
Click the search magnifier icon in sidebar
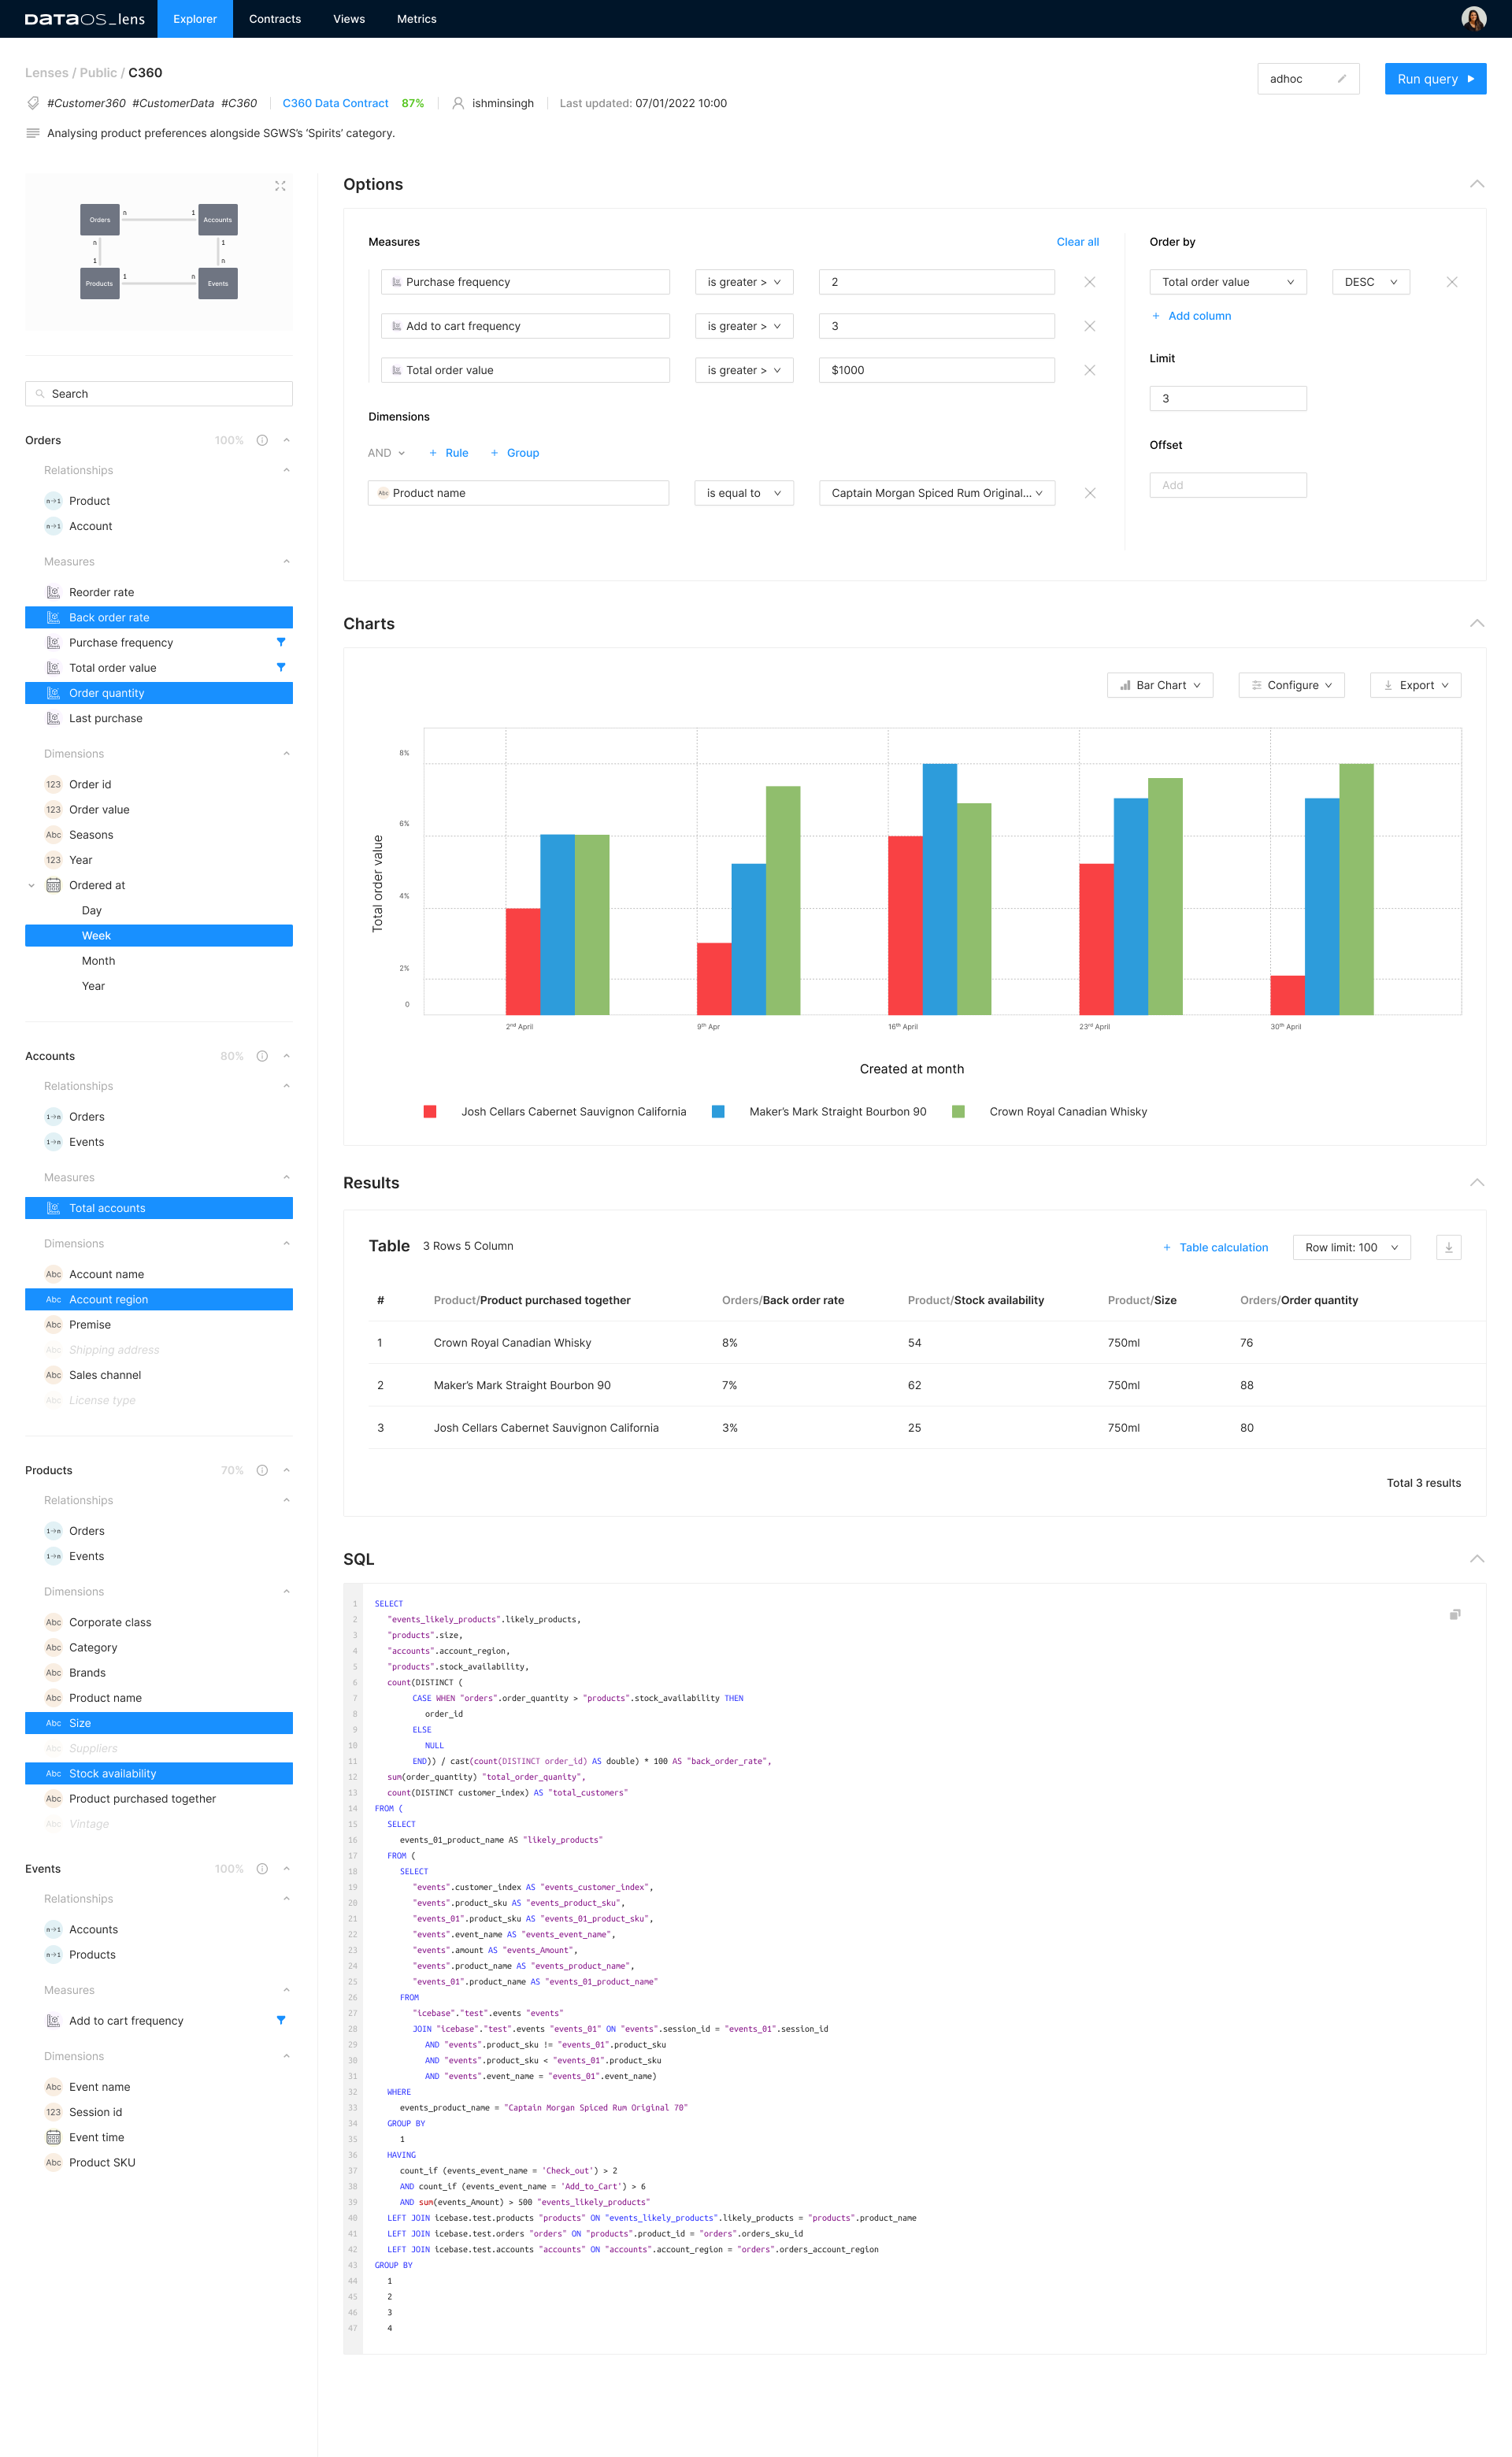point(40,394)
